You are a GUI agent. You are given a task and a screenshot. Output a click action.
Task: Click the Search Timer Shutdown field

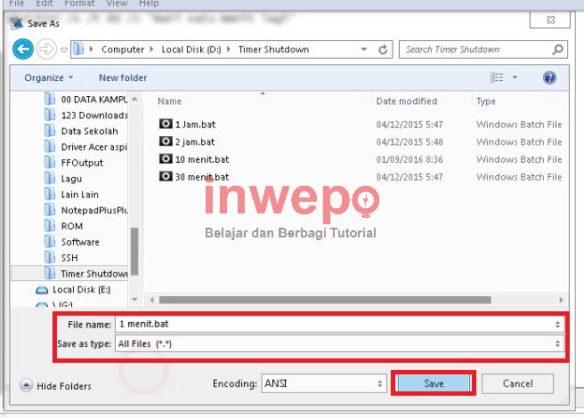(483, 50)
